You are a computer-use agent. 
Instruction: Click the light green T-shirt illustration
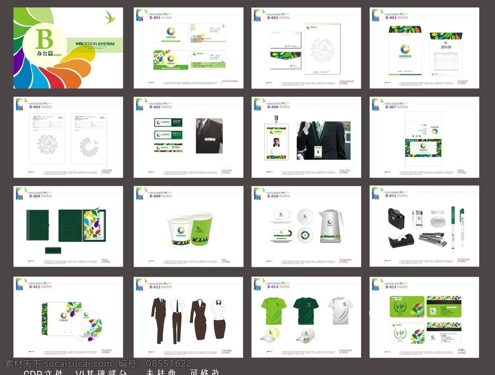tap(274, 311)
